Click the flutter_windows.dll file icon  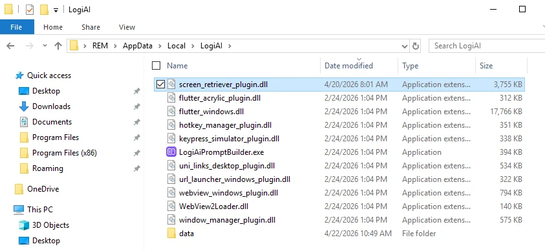pyautogui.click(x=171, y=112)
